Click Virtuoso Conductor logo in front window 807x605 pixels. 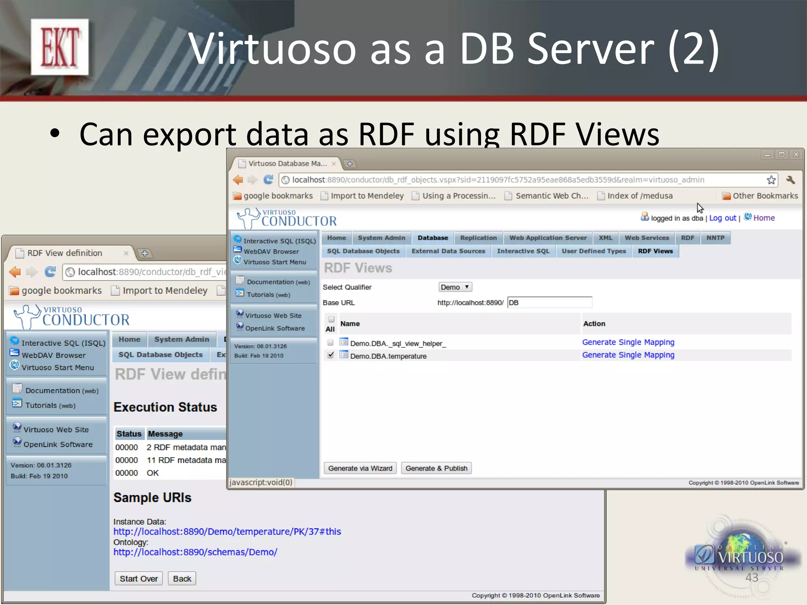[x=286, y=218]
